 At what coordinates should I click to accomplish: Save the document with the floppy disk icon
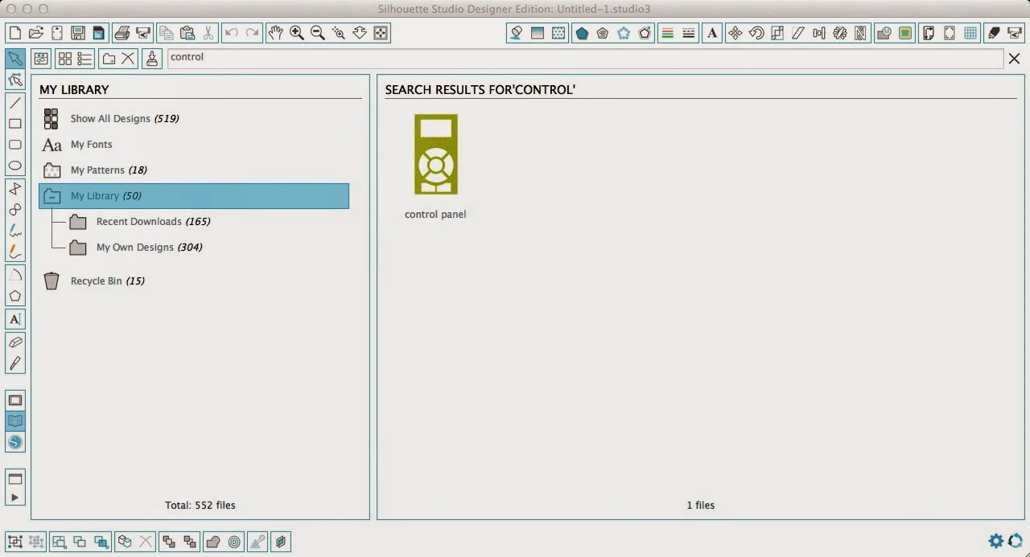click(x=77, y=33)
